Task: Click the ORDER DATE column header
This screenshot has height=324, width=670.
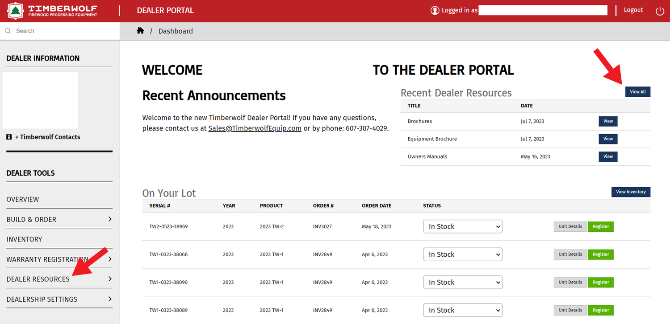Action: [x=377, y=206]
